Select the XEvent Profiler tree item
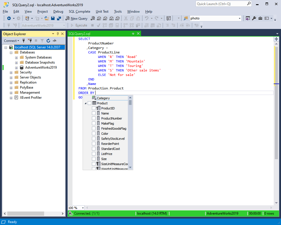This screenshot has height=225, width=281. [x=31, y=98]
